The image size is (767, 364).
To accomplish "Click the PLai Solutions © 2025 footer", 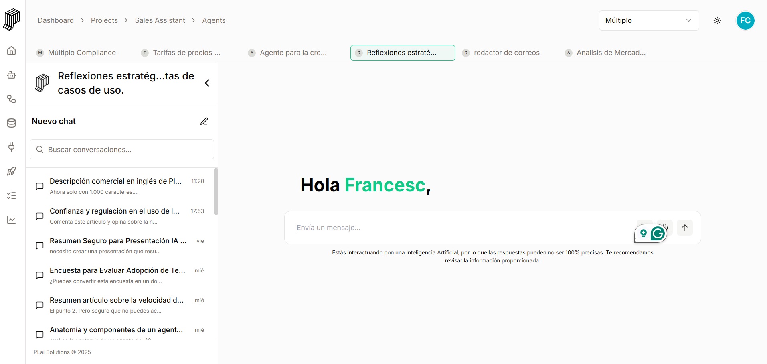I will (62, 352).
